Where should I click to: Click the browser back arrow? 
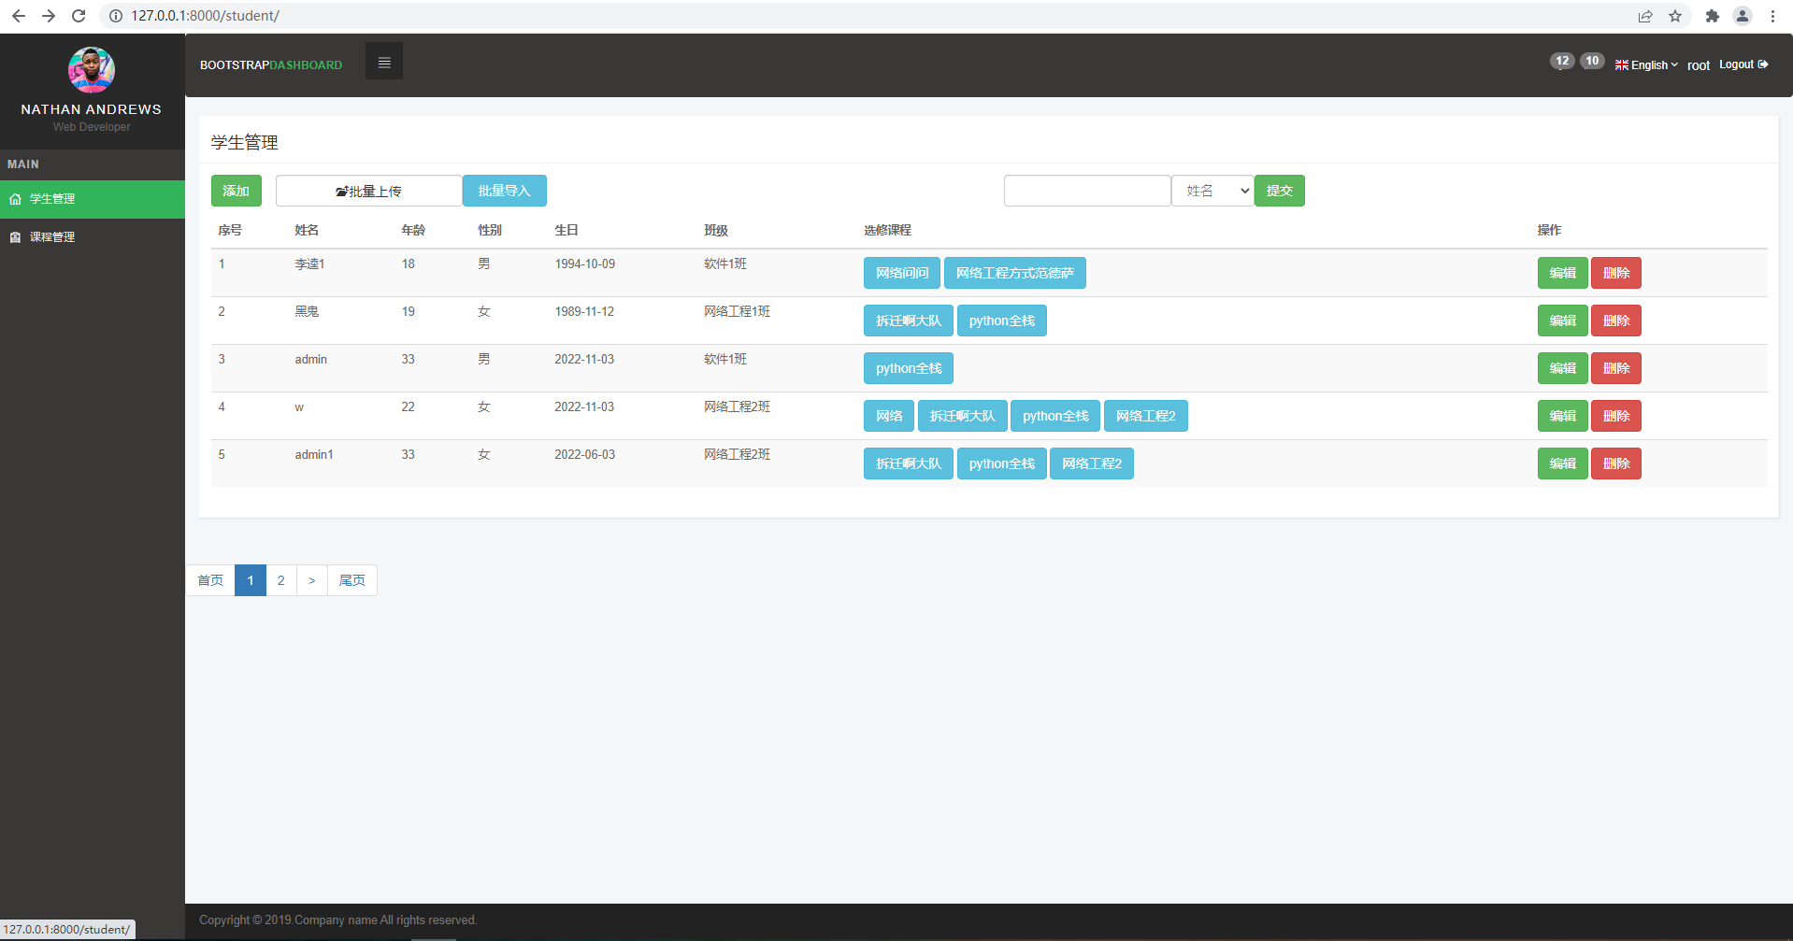pos(19,16)
